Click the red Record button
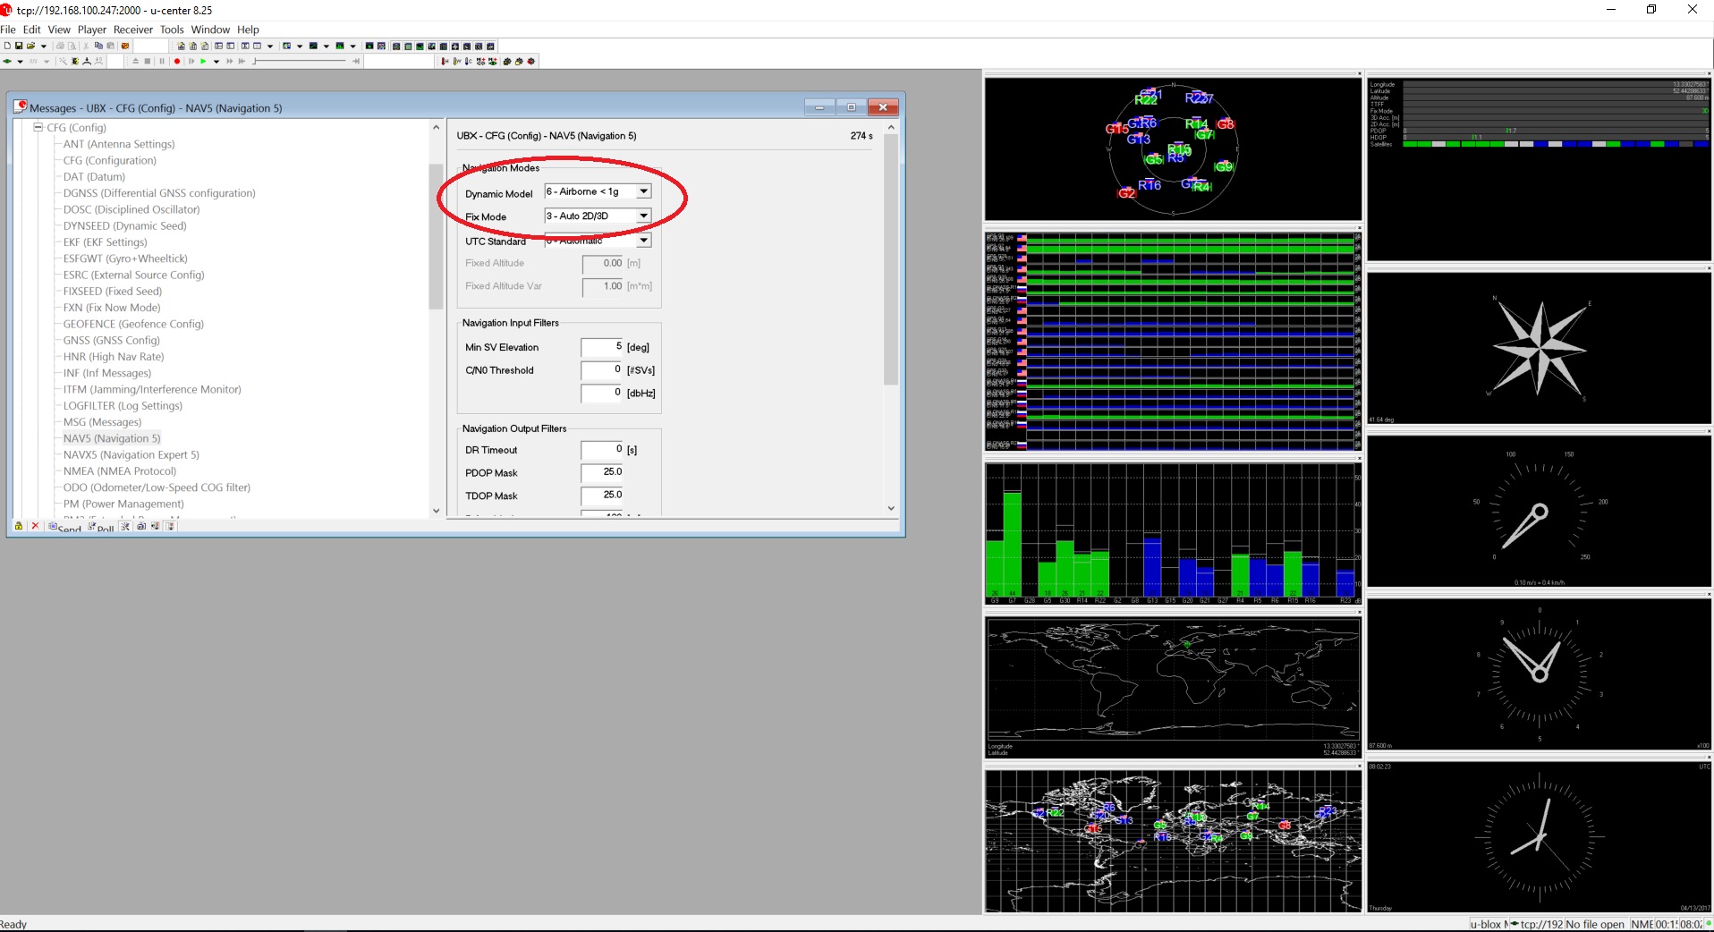 pos(177,61)
